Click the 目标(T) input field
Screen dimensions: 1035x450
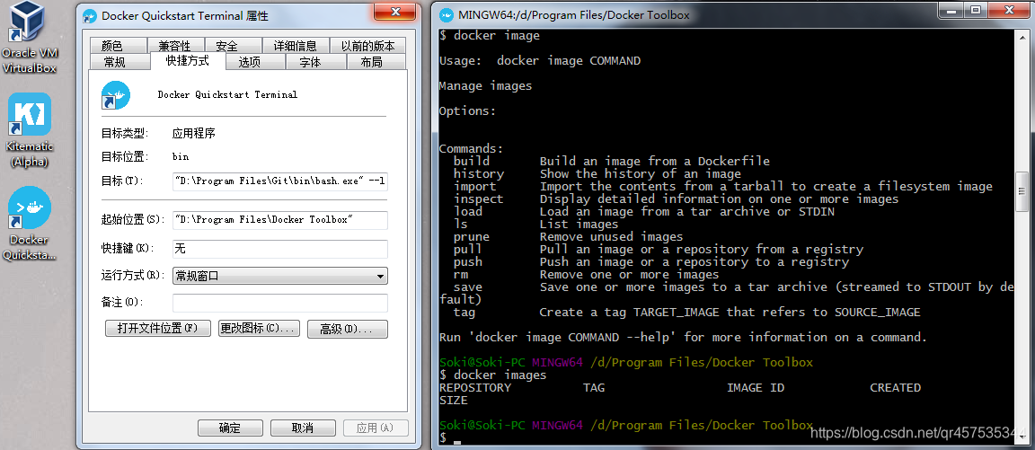(280, 181)
